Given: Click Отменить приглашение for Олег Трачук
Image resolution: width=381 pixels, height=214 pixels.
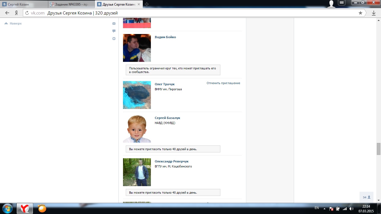Looking at the screenshot, I should [223, 83].
